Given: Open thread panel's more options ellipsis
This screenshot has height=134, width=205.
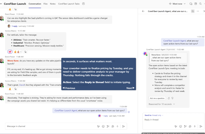Looking at the screenshot, I should click(198, 11).
